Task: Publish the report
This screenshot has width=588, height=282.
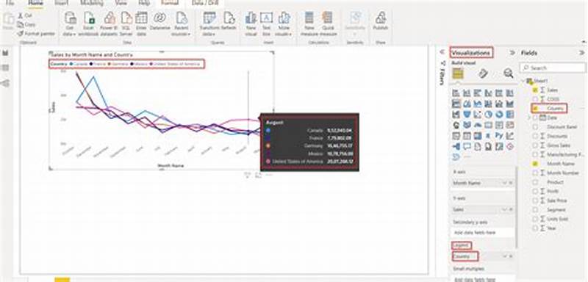Action: [x=381, y=21]
